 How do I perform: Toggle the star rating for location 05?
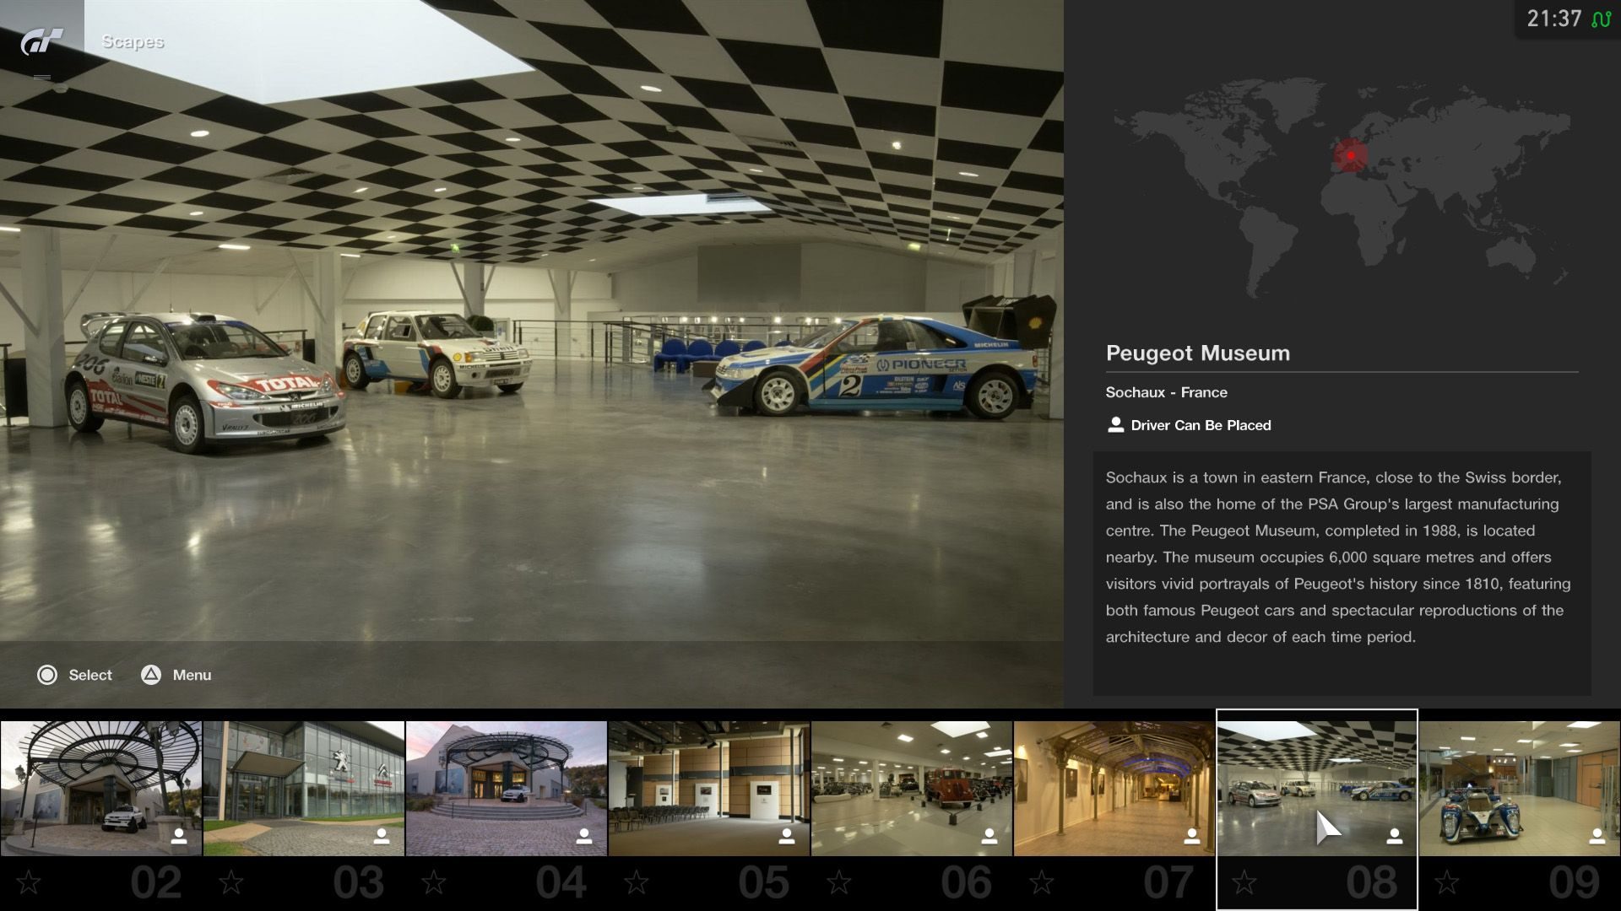(638, 881)
